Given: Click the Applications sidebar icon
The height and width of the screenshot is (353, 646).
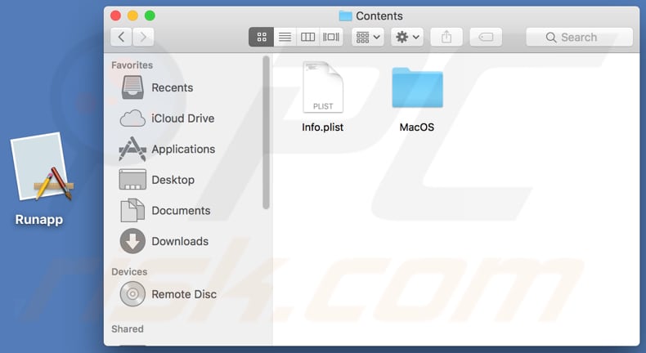Looking at the screenshot, I should (x=132, y=149).
